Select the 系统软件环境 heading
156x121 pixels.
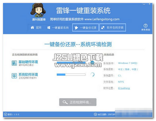click(28, 75)
